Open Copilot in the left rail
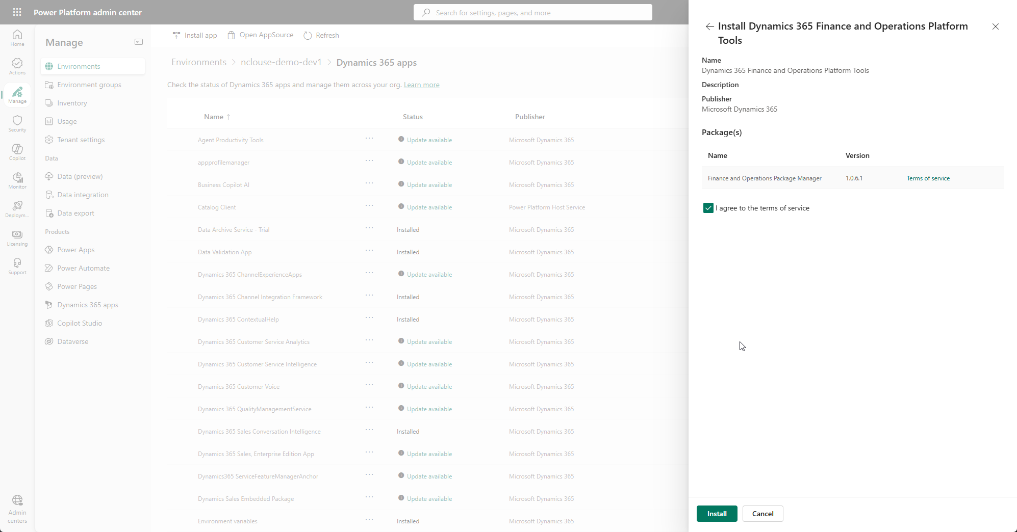The width and height of the screenshot is (1017, 532). pyautogui.click(x=17, y=152)
